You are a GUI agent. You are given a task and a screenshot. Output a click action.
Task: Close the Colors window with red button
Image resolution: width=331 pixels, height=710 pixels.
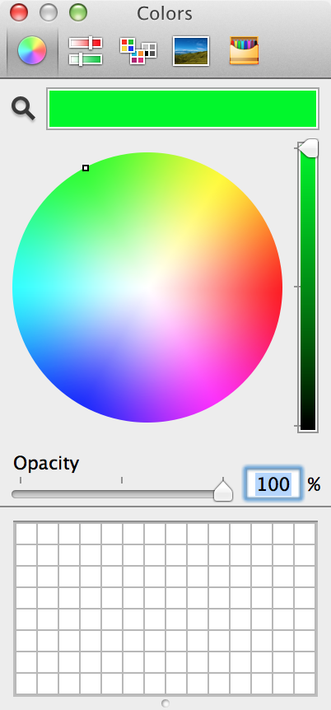pos(19,12)
